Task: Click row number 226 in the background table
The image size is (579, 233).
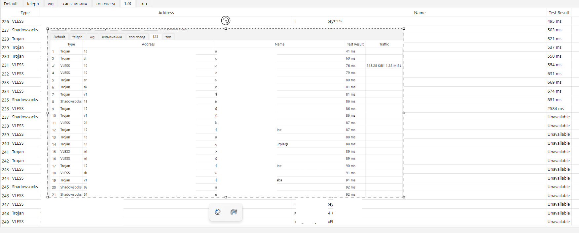Action: (x=5, y=21)
